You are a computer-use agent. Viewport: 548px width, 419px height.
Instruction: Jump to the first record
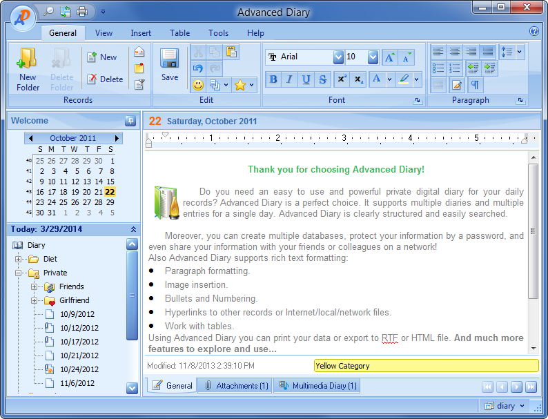(x=487, y=387)
